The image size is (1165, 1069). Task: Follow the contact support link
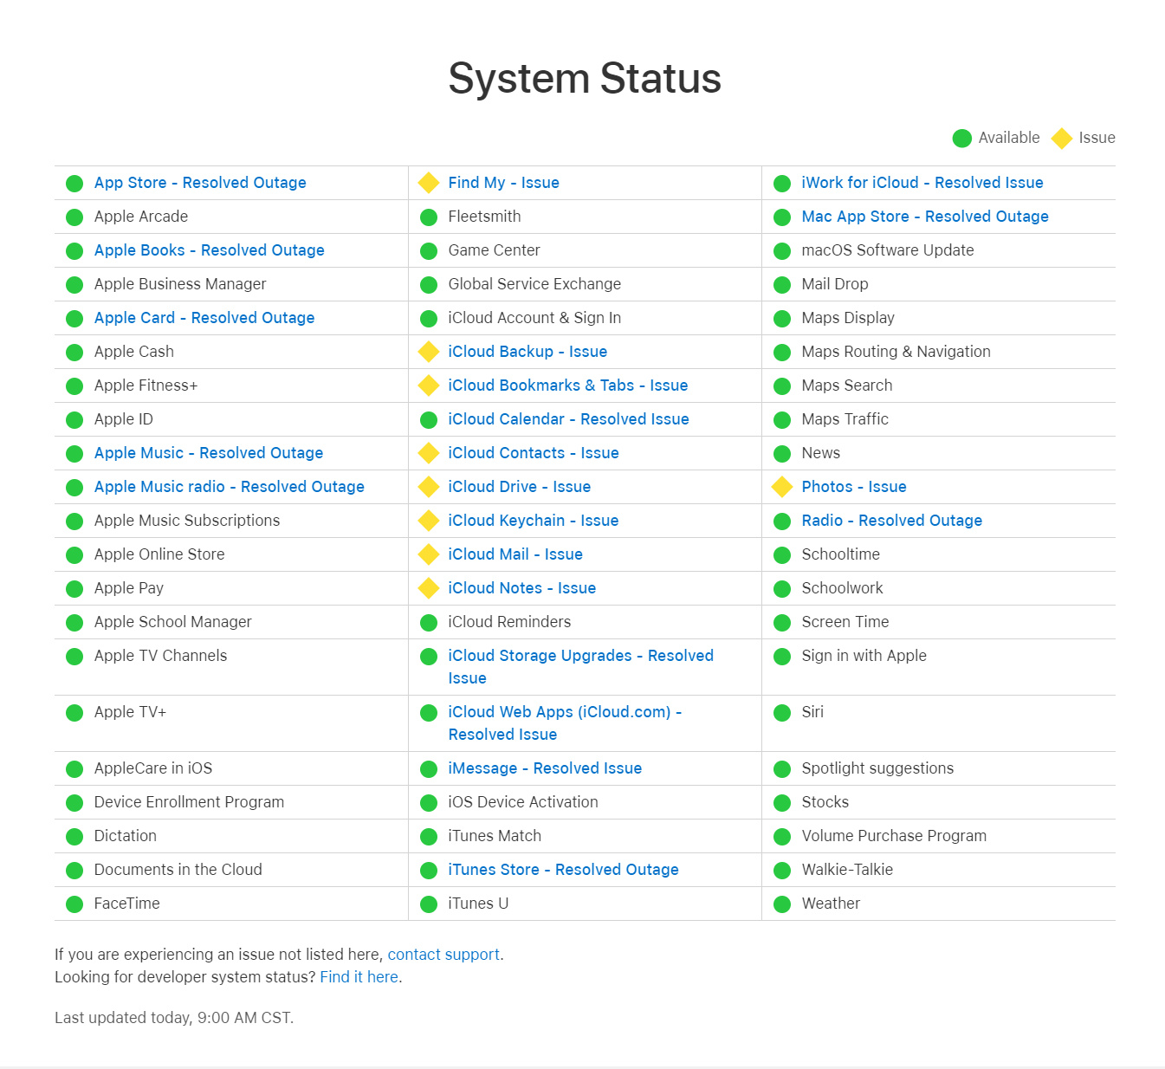coord(443,955)
